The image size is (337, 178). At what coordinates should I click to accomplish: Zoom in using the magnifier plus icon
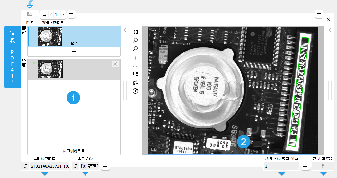point(135,40)
